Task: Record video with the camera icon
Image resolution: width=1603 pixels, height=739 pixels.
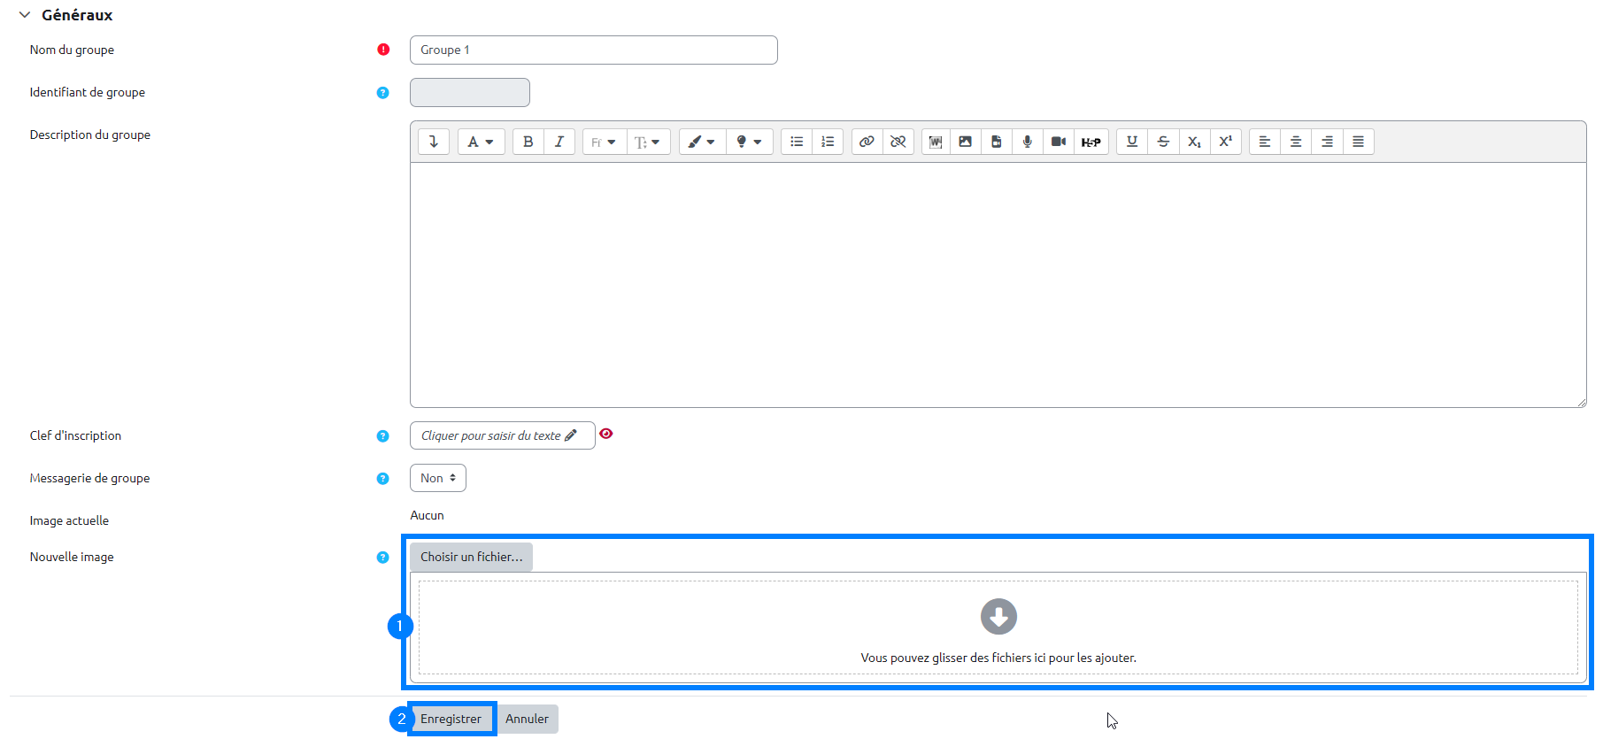Action: (x=1058, y=142)
